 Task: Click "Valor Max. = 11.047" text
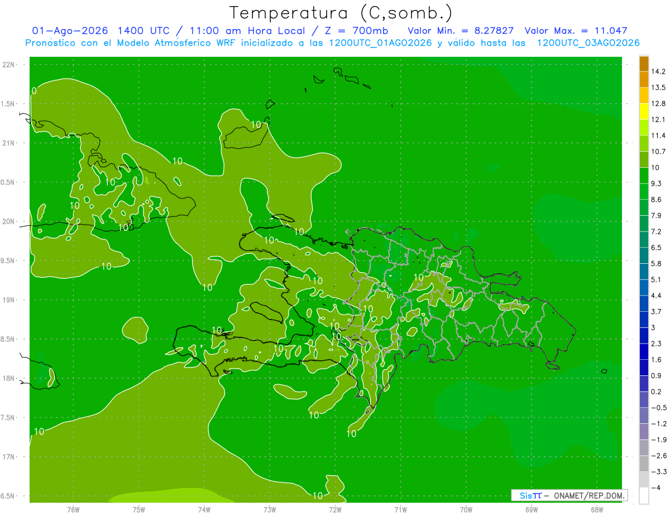pos(576,31)
